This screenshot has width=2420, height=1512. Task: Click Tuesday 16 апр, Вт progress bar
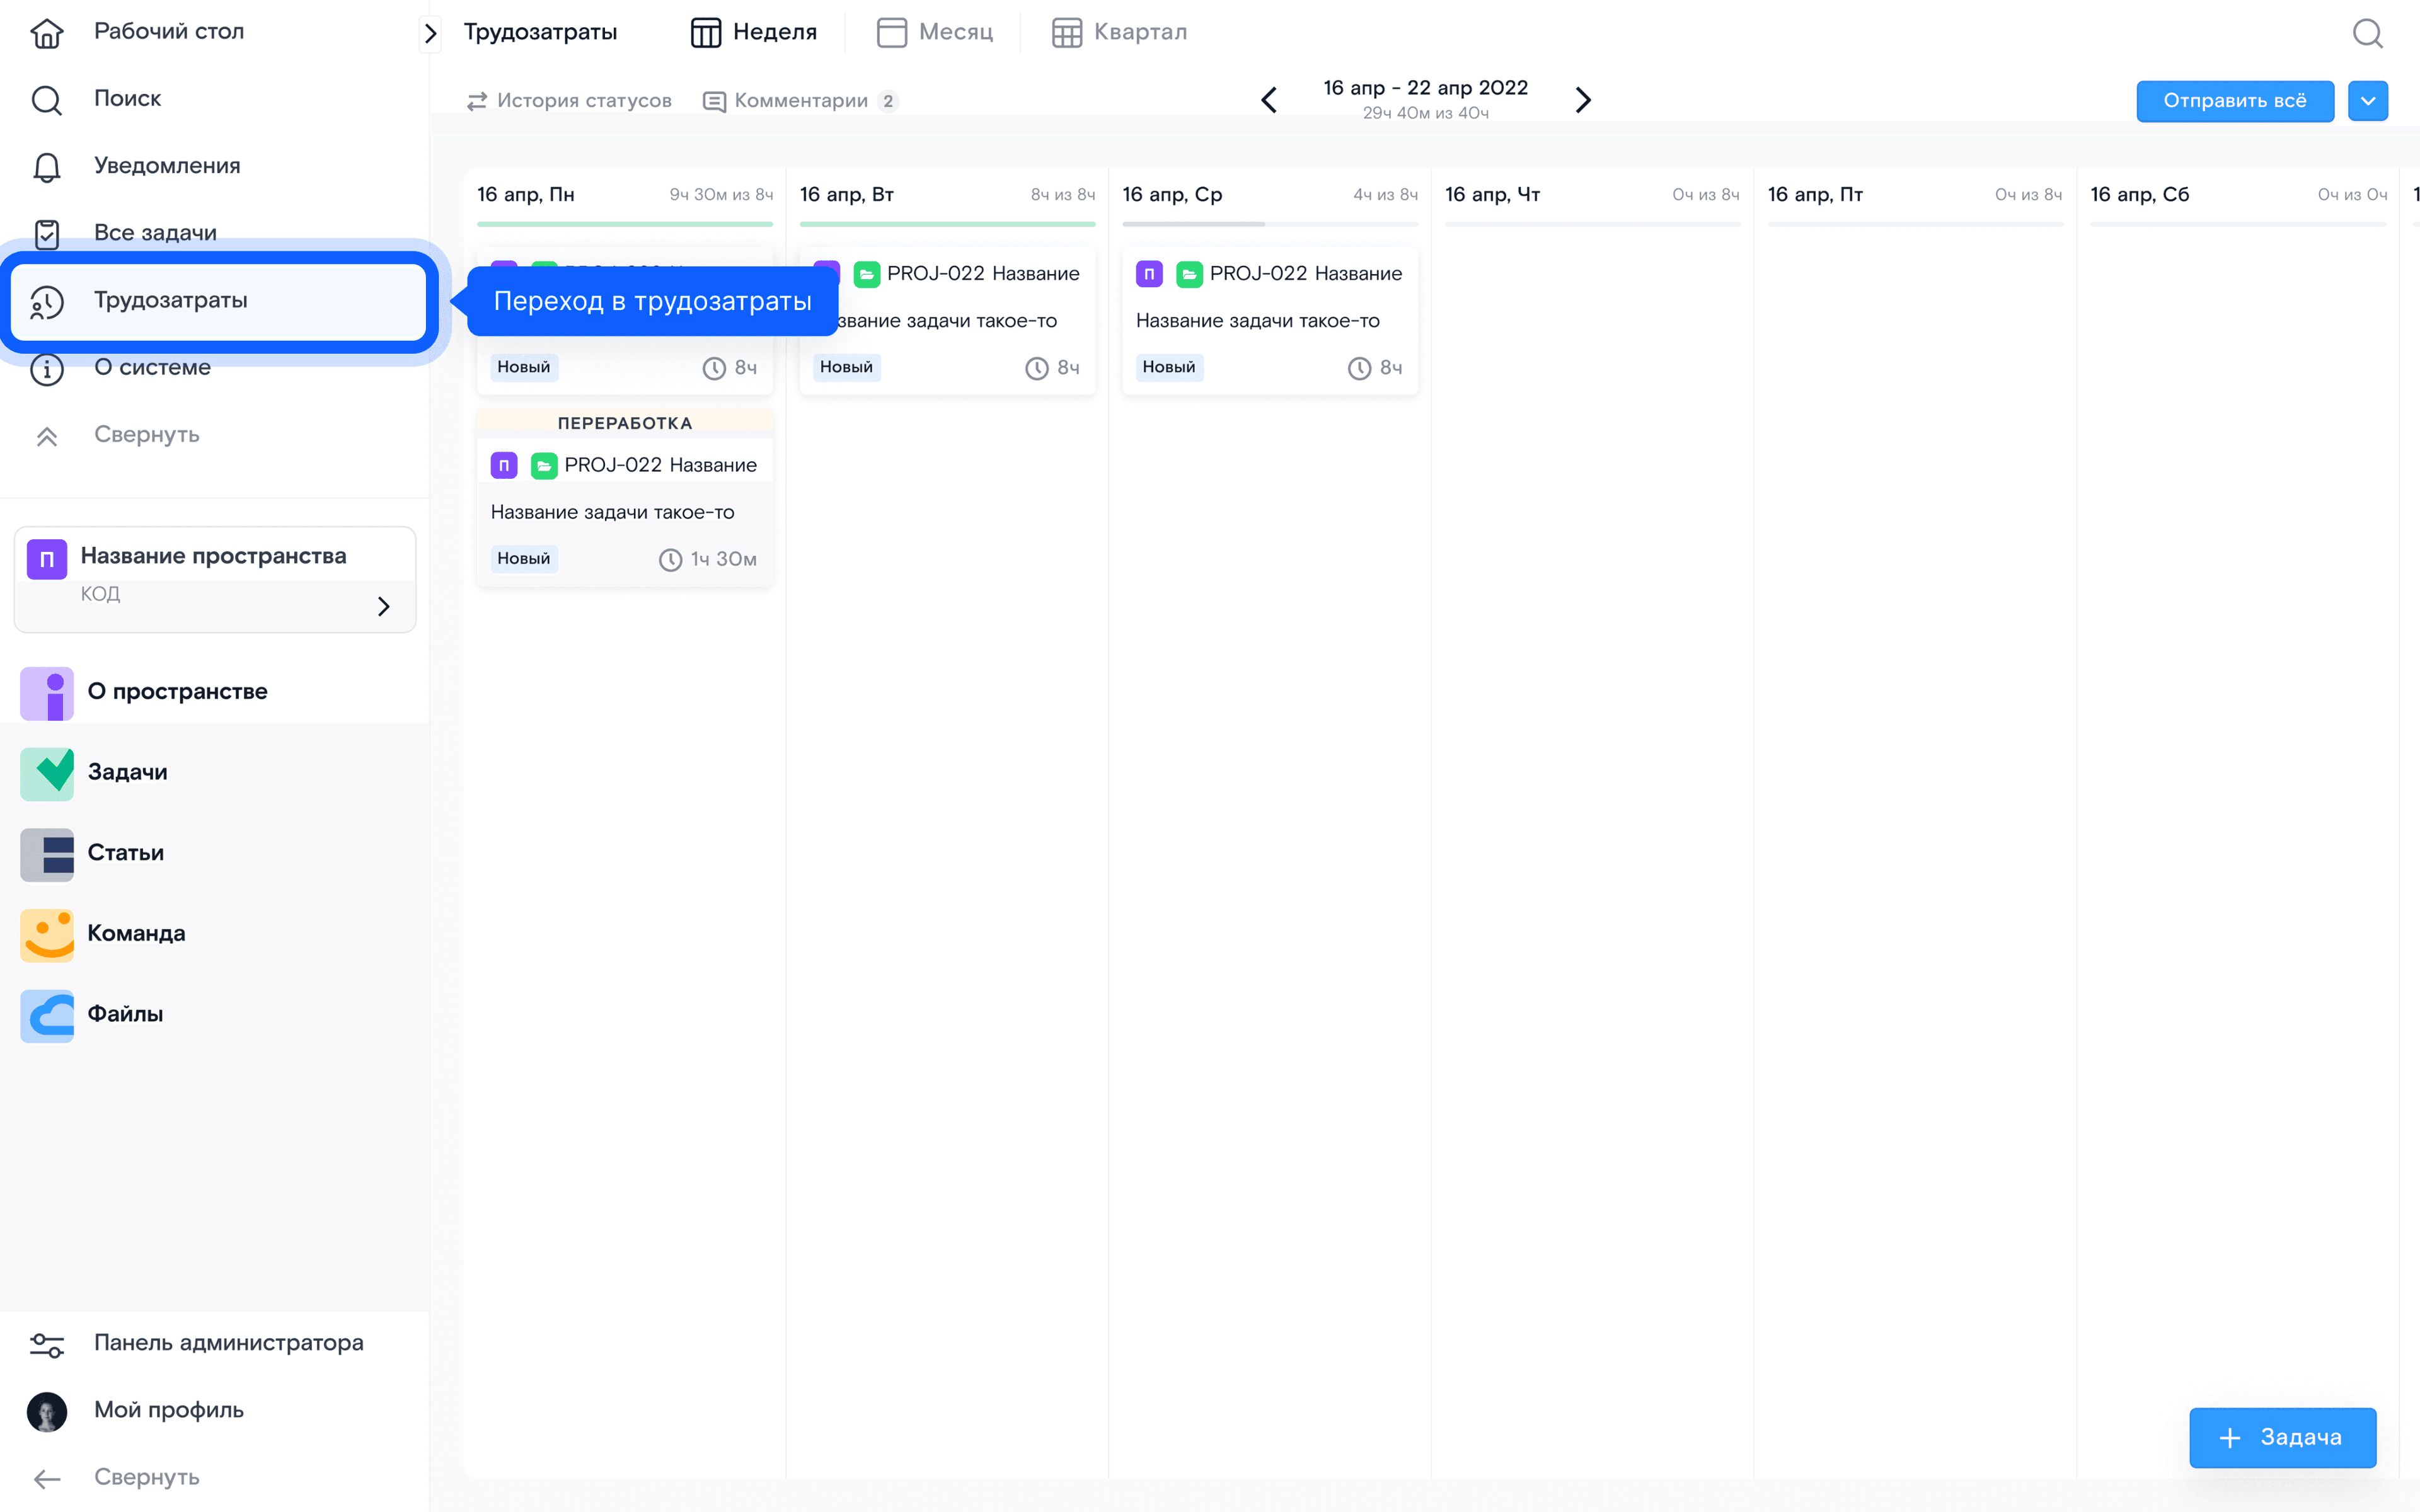tap(947, 224)
